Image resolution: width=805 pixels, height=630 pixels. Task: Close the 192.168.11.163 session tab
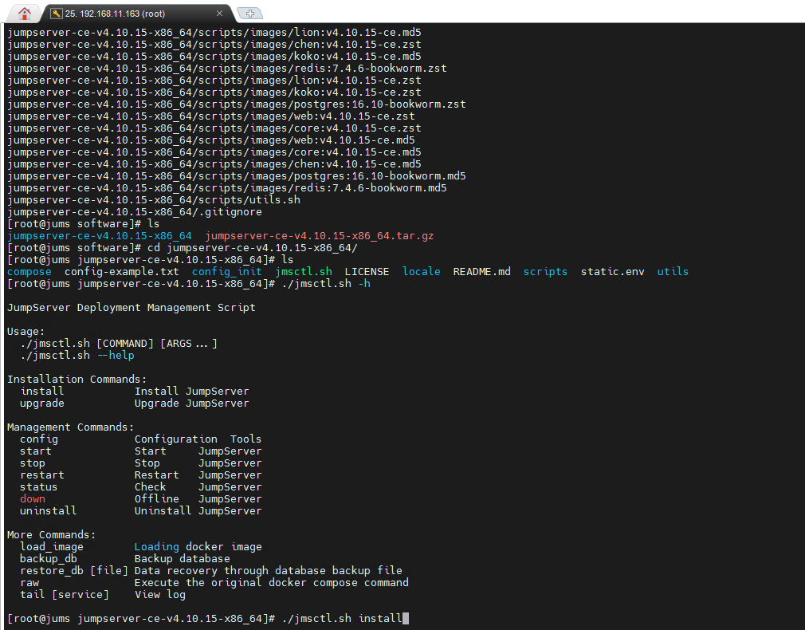click(x=219, y=14)
